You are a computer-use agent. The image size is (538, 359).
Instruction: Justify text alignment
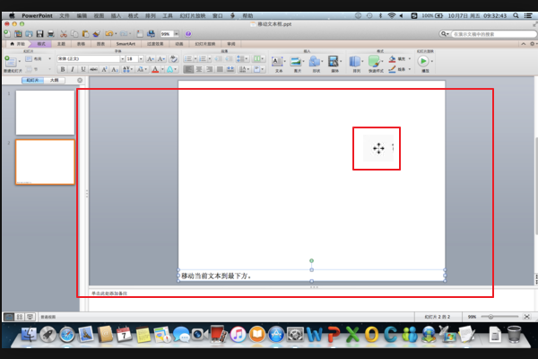click(220, 69)
